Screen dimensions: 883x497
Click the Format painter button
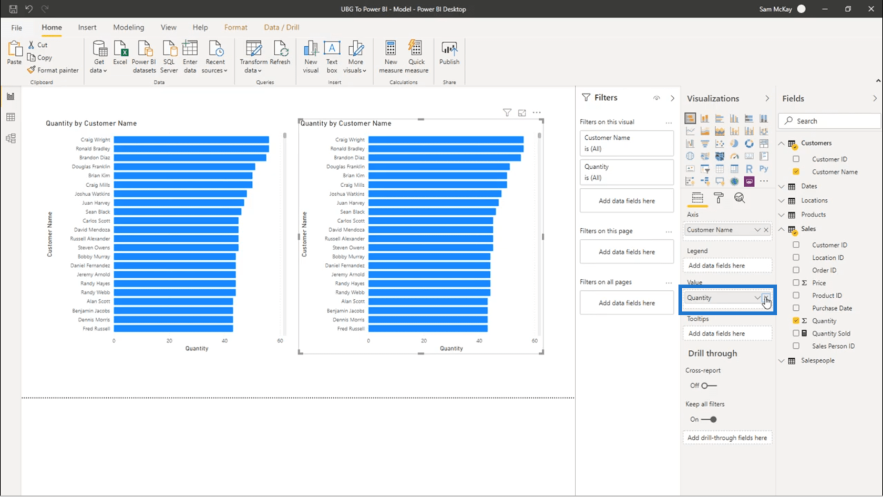point(53,70)
